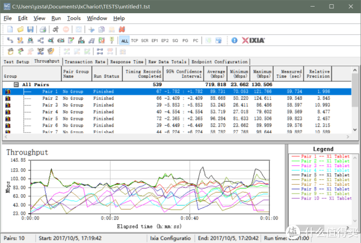
Task: Toggle the EP2 filter button
Action: (165, 41)
